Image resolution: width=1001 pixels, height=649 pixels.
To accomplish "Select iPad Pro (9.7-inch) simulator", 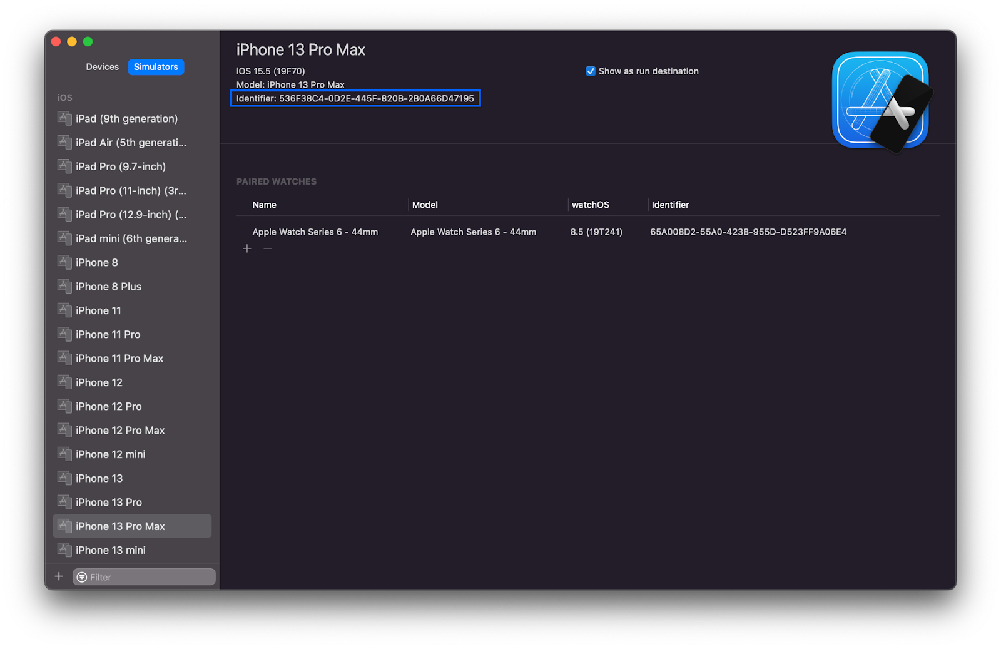I will tap(132, 166).
